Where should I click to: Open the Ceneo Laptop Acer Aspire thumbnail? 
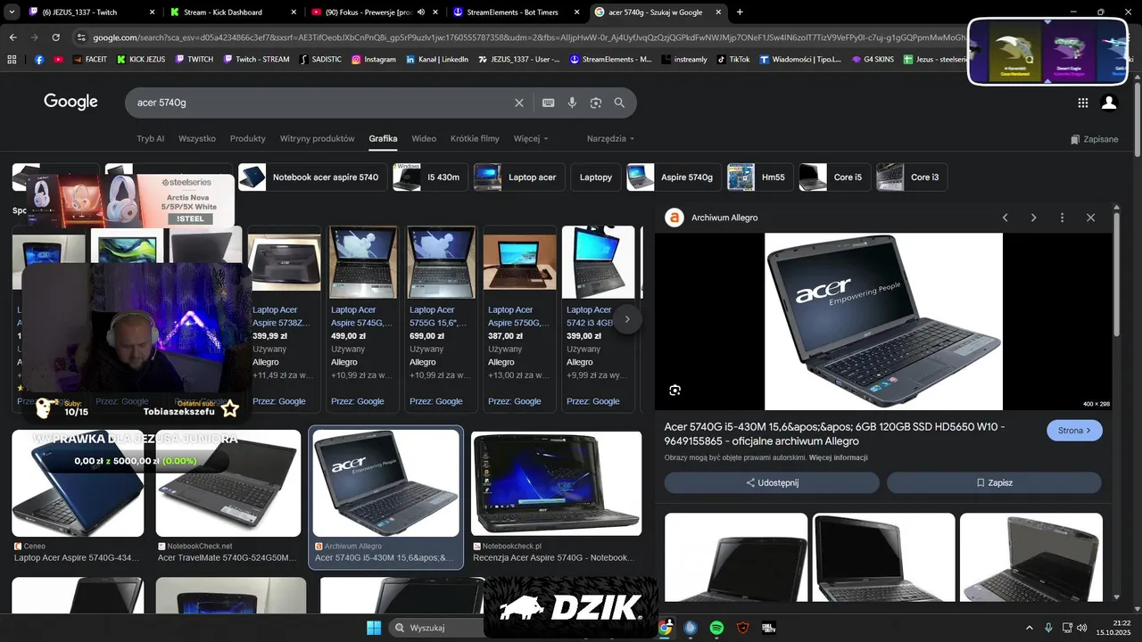pyautogui.click(x=78, y=483)
